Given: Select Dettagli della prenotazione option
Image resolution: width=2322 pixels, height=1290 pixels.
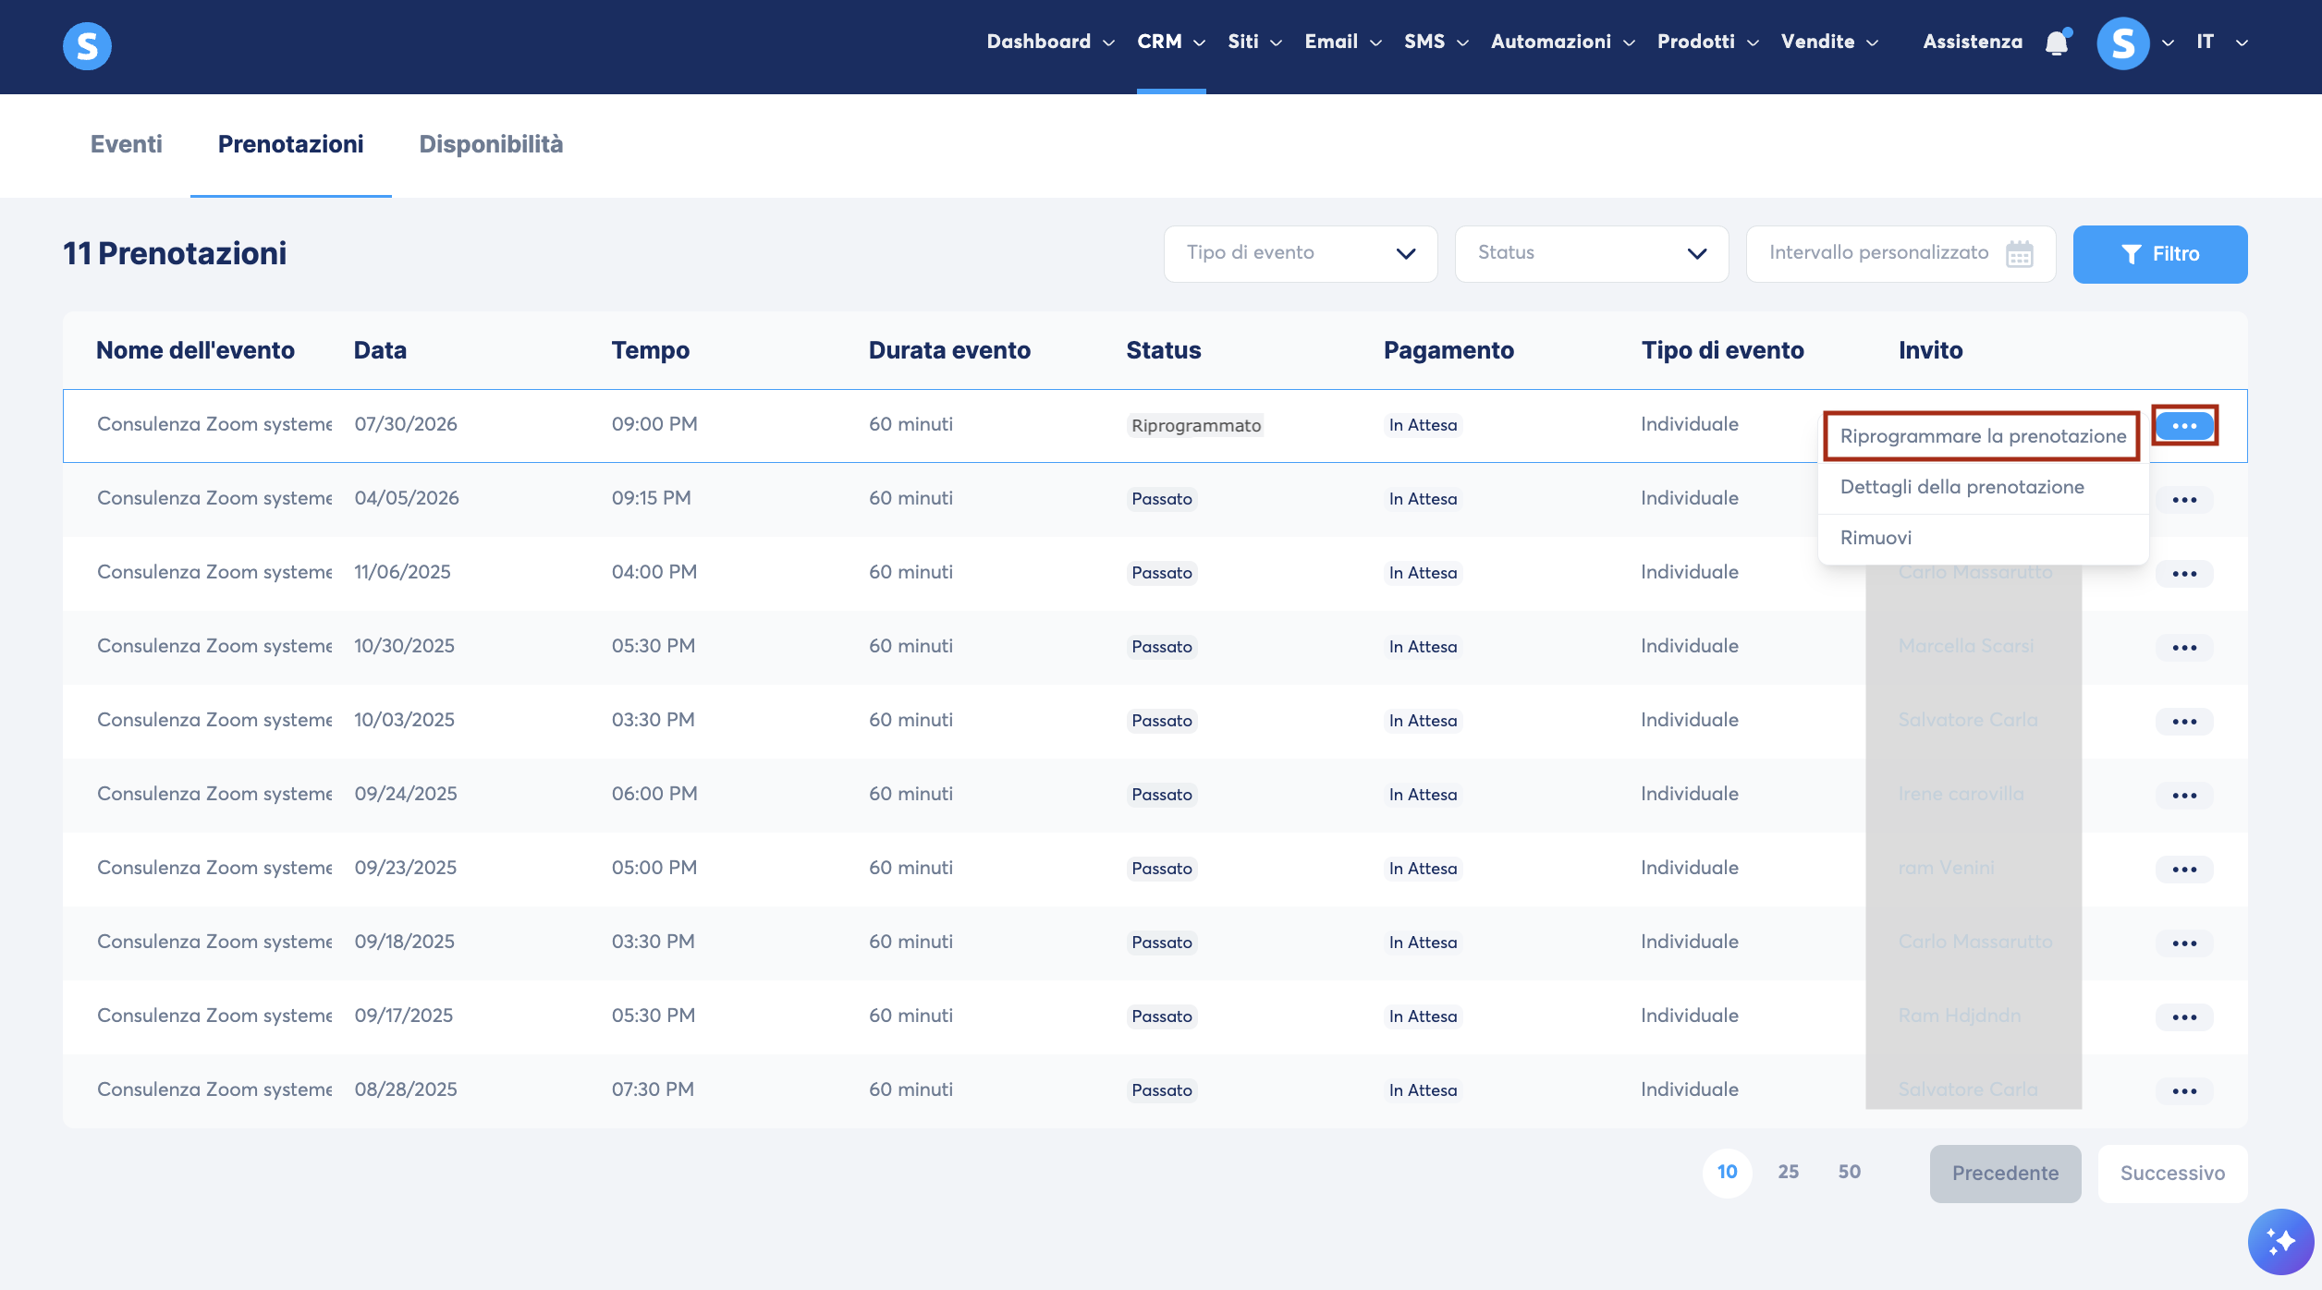Looking at the screenshot, I should click(x=1961, y=487).
